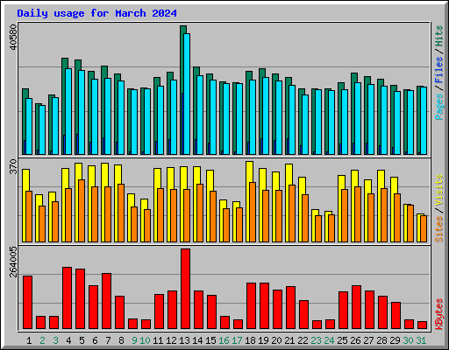The image size is (449, 350).
Task: Click the red KBytes bar for day 19
Action: tap(264, 306)
